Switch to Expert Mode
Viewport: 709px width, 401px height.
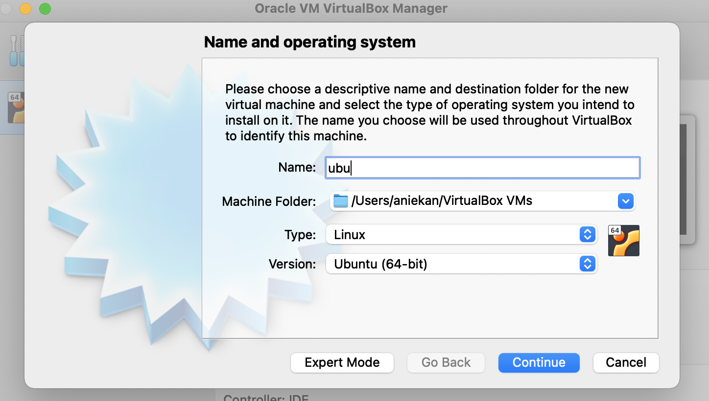(x=342, y=362)
